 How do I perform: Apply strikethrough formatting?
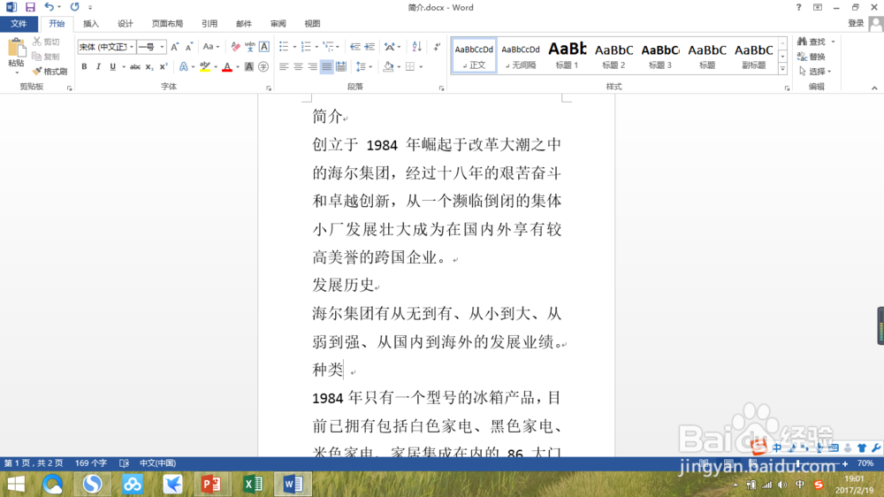pos(134,67)
